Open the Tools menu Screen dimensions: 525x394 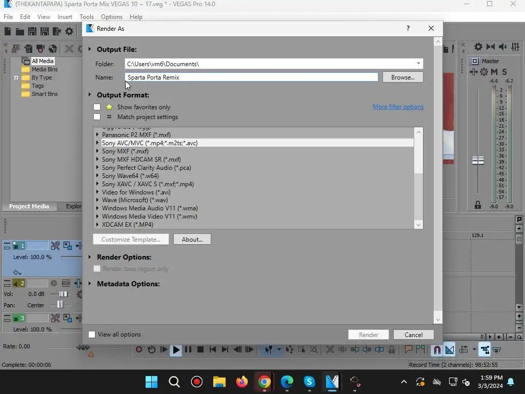click(x=86, y=17)
